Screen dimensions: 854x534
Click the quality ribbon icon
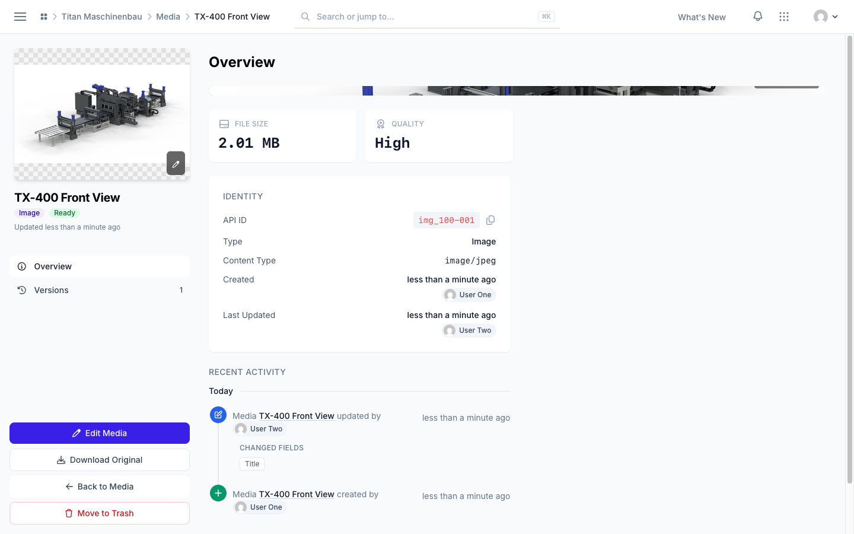381,124
